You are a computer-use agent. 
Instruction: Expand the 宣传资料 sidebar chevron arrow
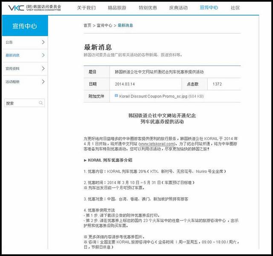(43, 69)
